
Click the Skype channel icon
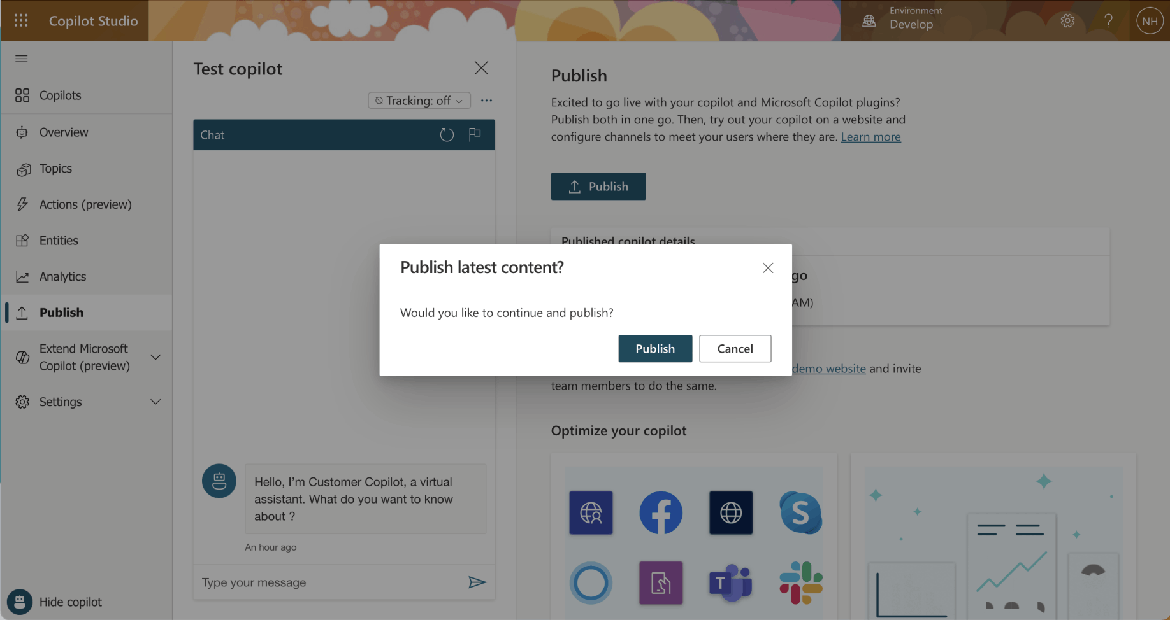[800, 512]
